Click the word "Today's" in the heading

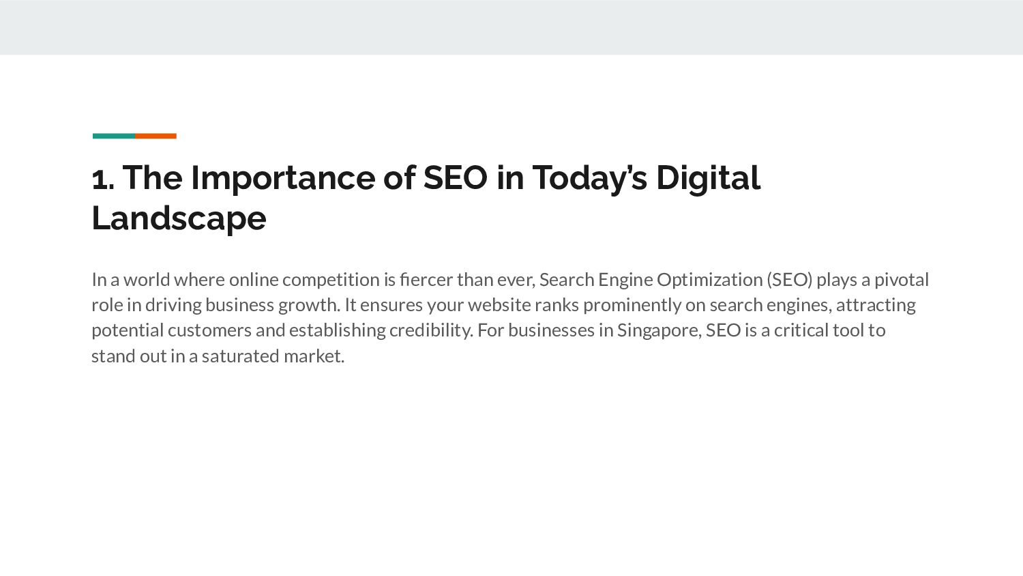pyautogui.click(x=589, y=179)
